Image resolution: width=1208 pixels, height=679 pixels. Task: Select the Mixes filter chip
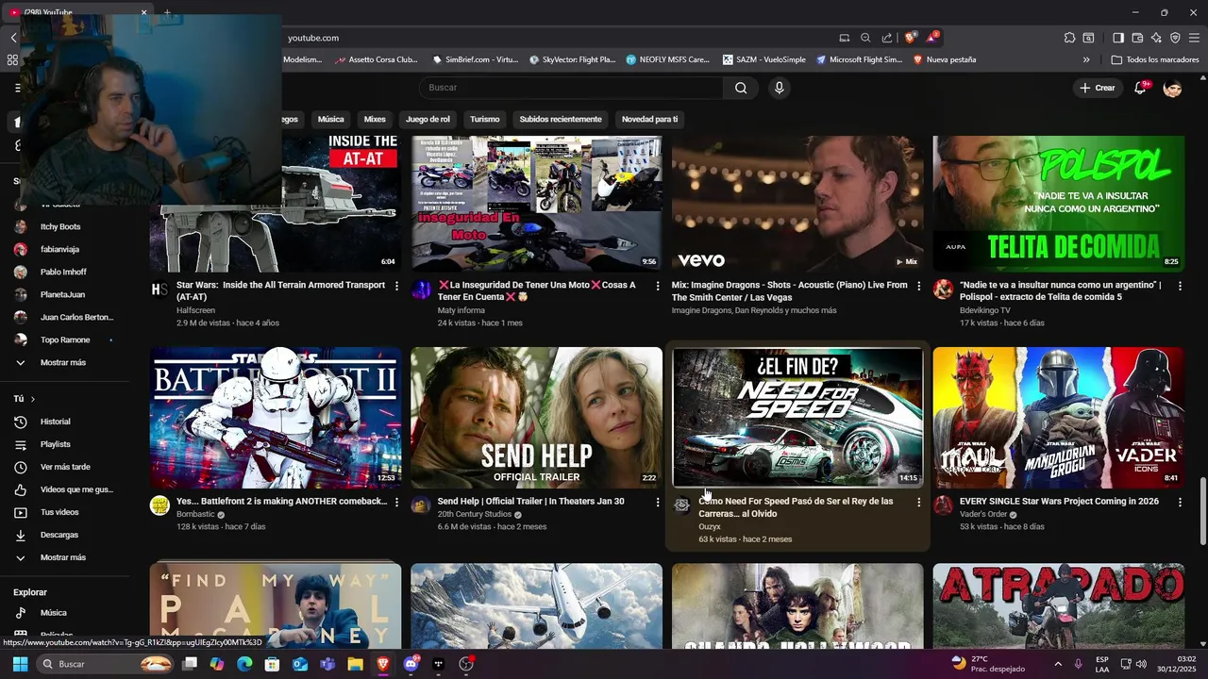(375, 120)
